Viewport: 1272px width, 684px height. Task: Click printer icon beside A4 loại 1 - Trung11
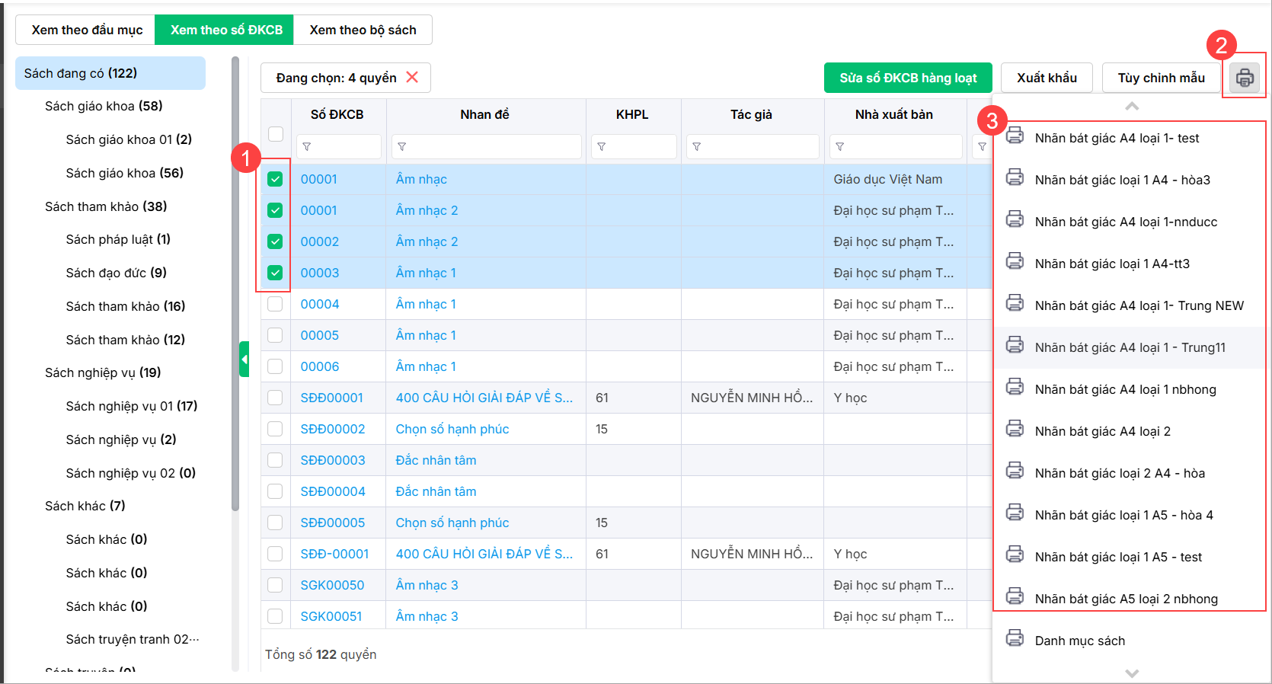click(1015, 345)
